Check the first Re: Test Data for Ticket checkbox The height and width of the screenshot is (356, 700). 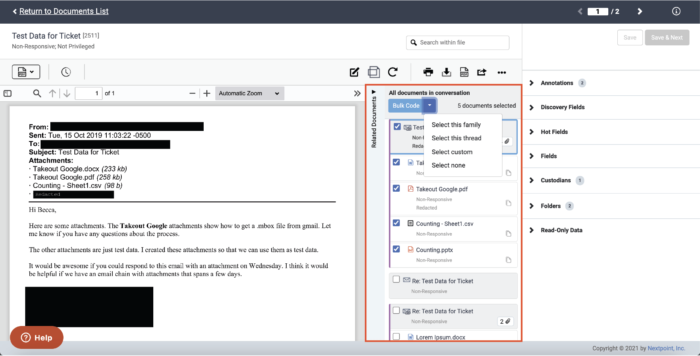click(x=396, y=279)
